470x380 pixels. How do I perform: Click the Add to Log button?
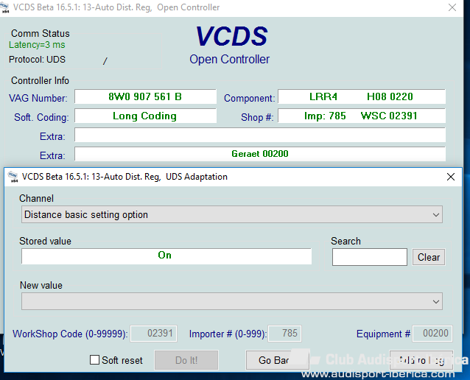[421, 360]
